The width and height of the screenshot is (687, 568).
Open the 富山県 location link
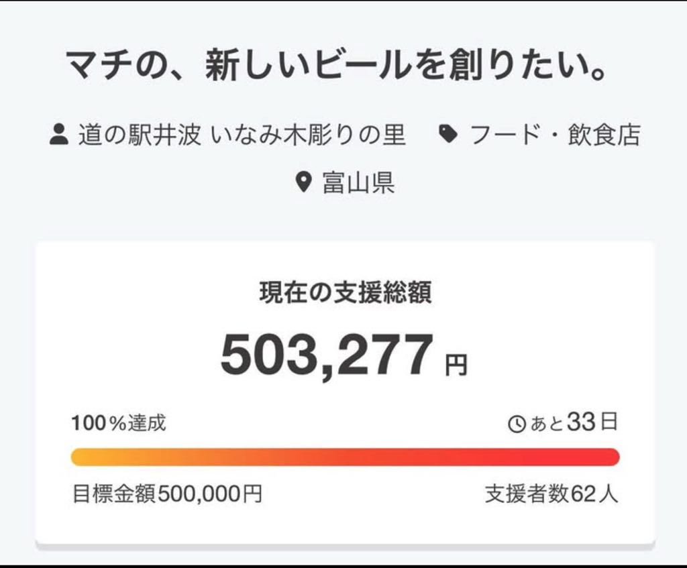[x=359, y=182]
